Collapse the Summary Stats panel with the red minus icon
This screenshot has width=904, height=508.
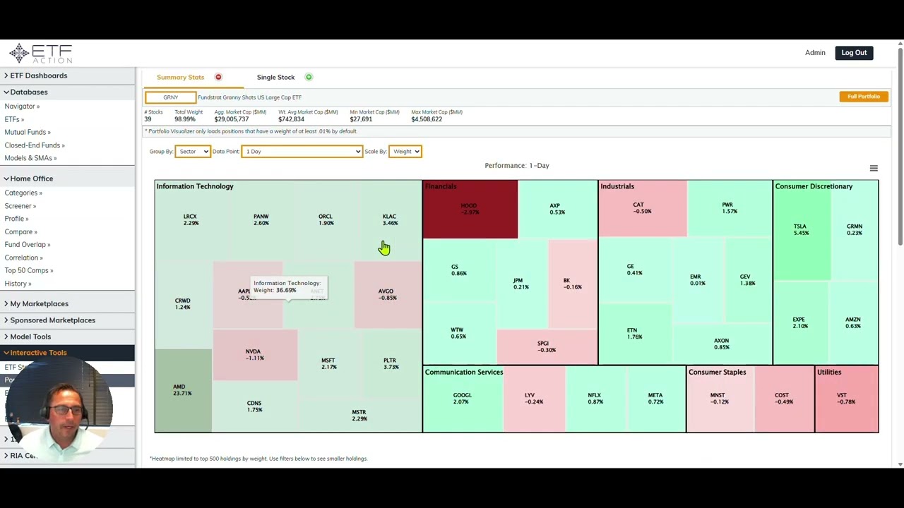click(218, 77)
